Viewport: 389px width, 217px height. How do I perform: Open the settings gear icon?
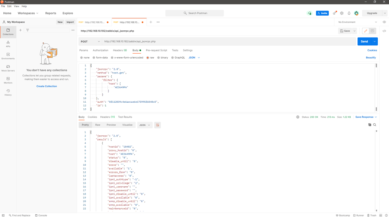[x=342, y=13]
